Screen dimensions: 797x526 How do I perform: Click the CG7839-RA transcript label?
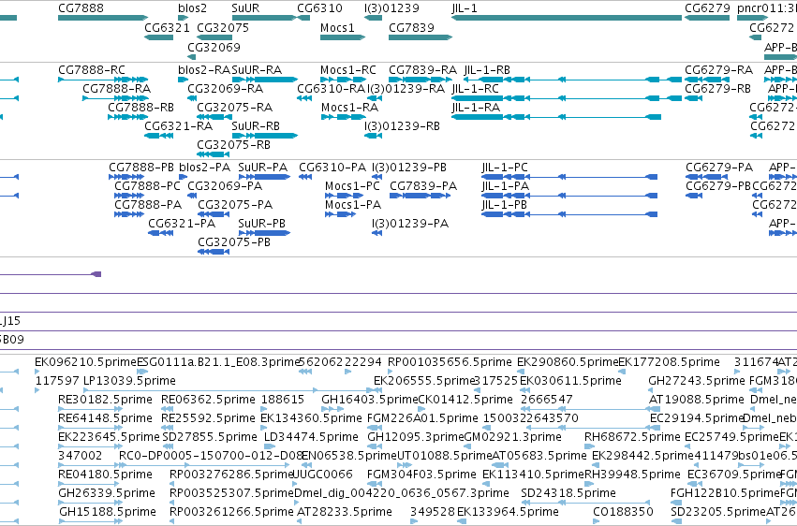(423, 69)
